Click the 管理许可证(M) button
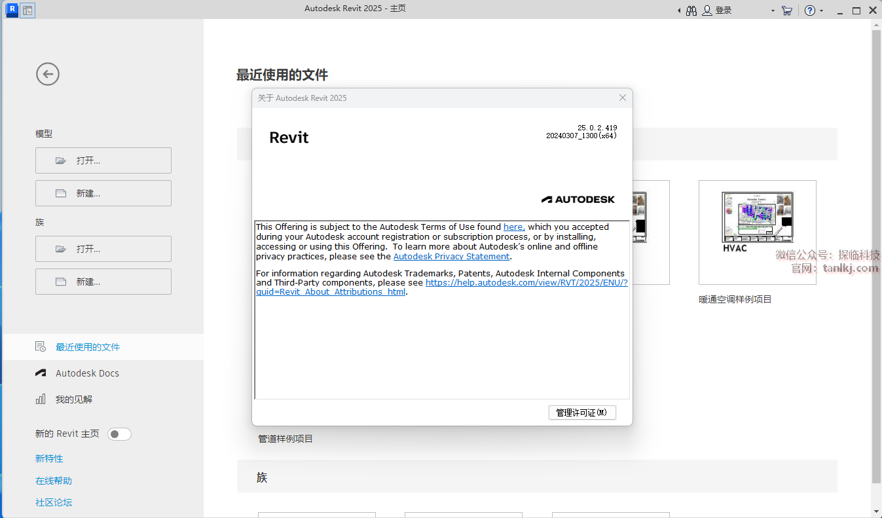 (581, 413)
